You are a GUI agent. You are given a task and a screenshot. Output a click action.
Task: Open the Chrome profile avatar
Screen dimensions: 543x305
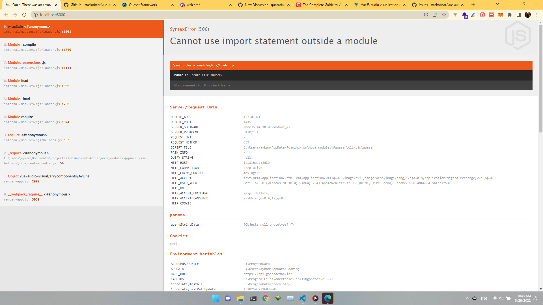tap(527, 15)
